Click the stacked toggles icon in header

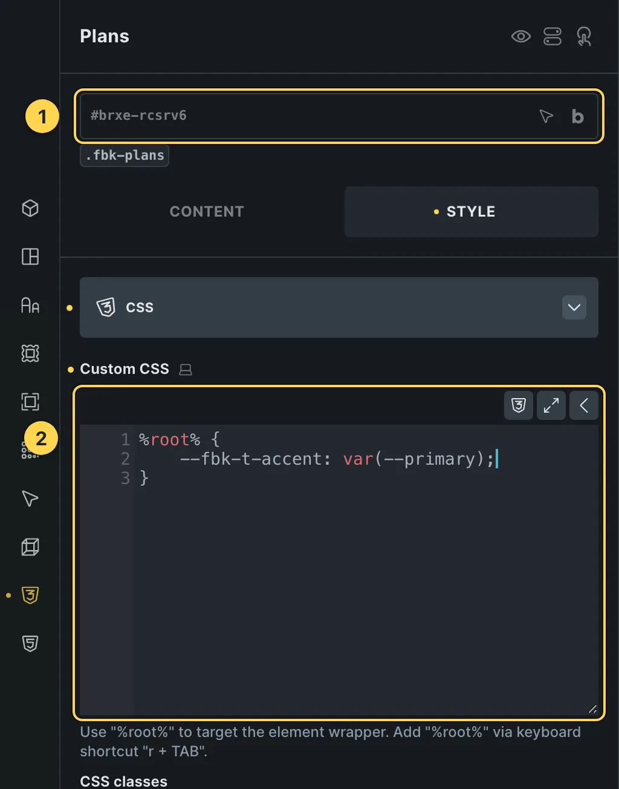point(553,36)
